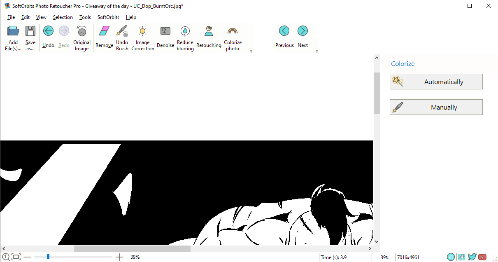Click the horizontal scrollbar thumb
Viewport: 498px width, 262px height.
[x=132, y=248]
